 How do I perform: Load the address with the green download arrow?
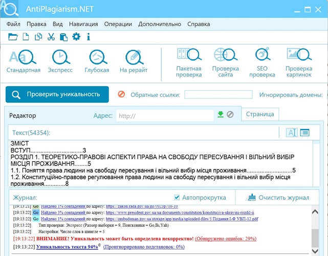pos(221,114)
